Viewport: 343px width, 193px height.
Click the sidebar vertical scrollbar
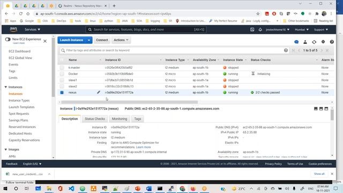tap(53, 68)
